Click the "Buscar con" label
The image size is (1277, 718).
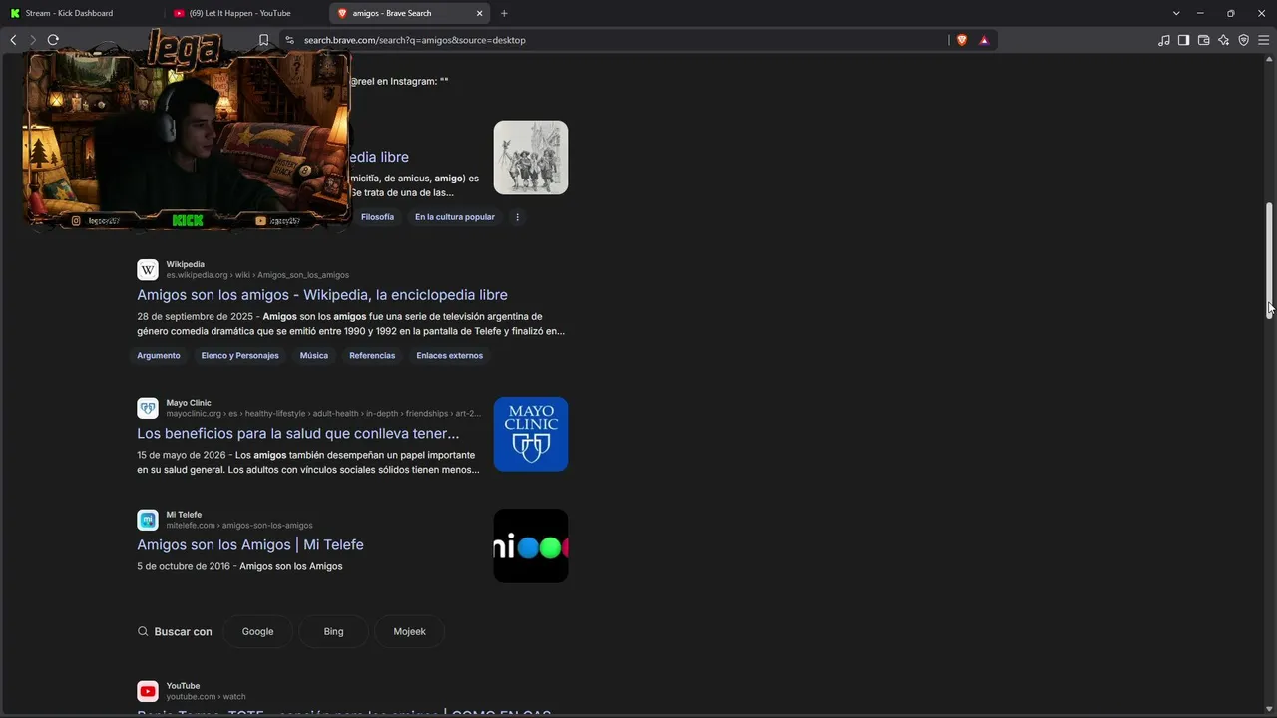click(x=183, y=631)
